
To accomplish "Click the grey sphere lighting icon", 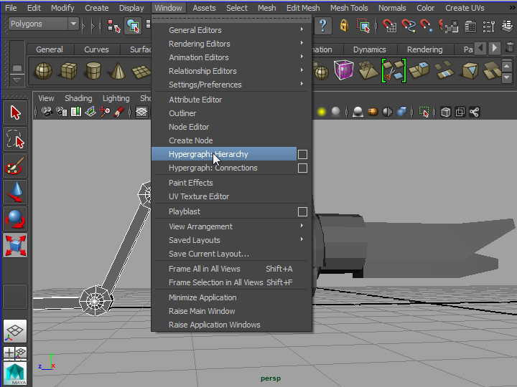I will click(335, 113).
